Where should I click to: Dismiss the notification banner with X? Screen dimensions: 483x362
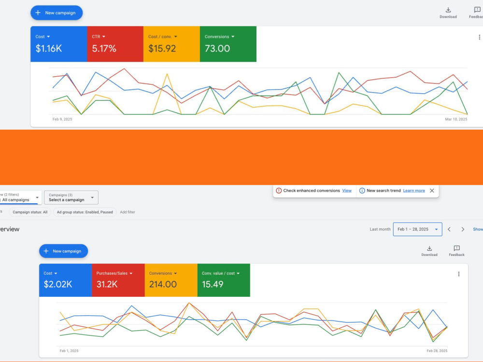click(x=432, y=191)
